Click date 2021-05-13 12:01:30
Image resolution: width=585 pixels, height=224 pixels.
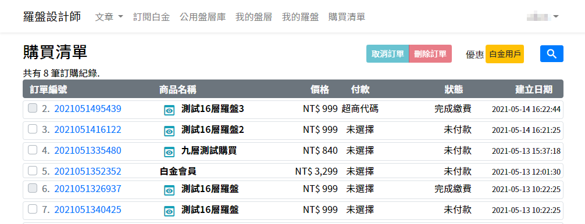pos(526,172)
